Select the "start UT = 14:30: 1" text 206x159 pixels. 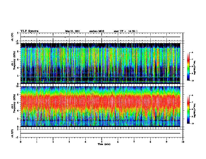(126, 31)
